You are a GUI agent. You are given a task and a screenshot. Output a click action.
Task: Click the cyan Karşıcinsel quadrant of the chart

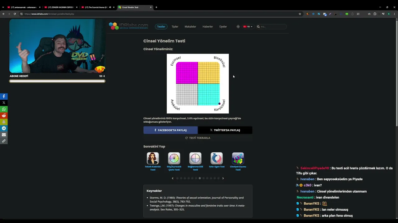(209, 94)
